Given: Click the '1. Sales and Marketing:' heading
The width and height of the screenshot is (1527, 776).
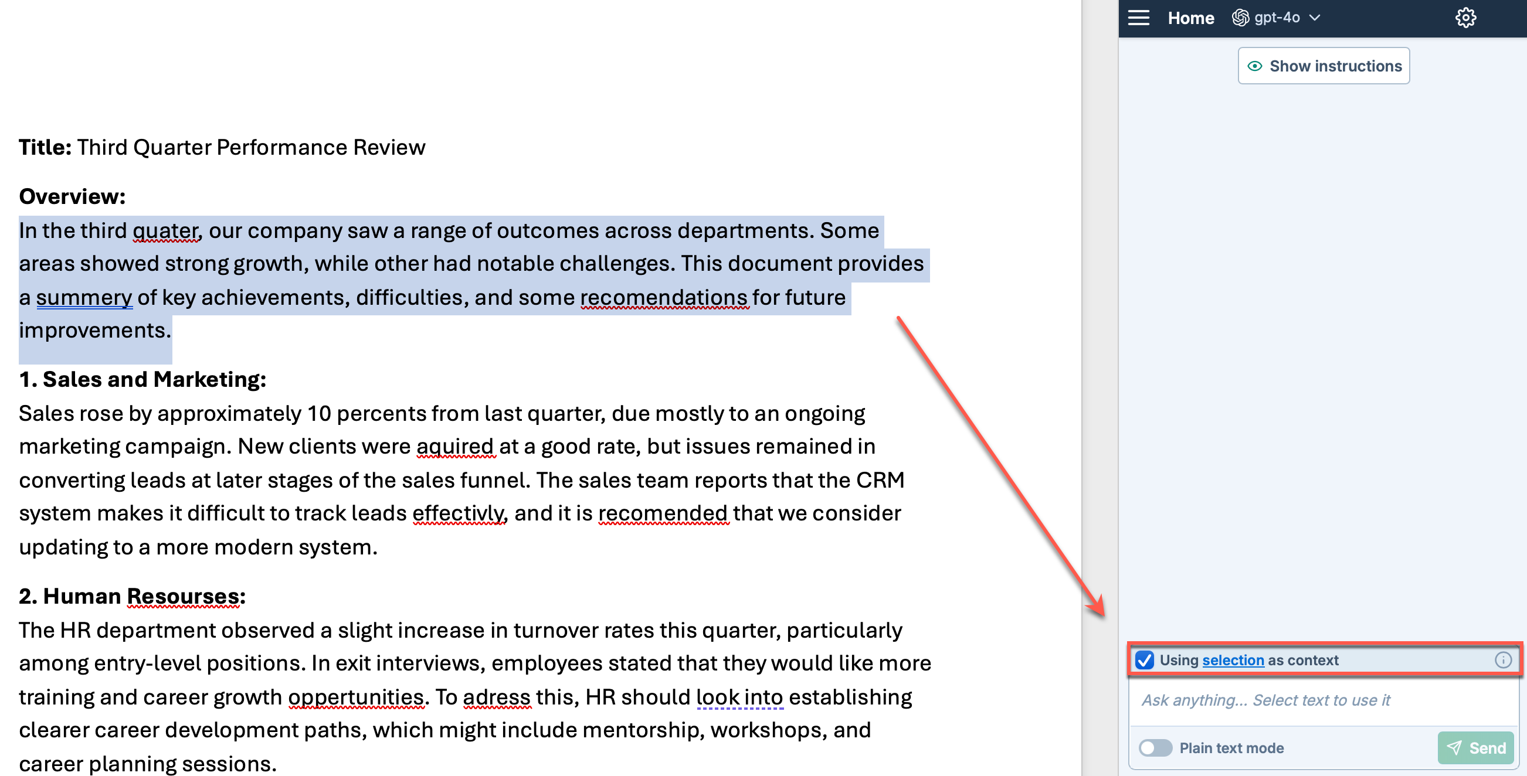Looking at the screenshot, I should coord(142,380).
